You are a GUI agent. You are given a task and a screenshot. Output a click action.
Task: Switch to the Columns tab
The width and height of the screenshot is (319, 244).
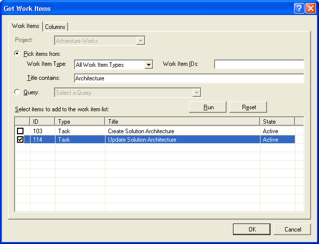(55, 27)
